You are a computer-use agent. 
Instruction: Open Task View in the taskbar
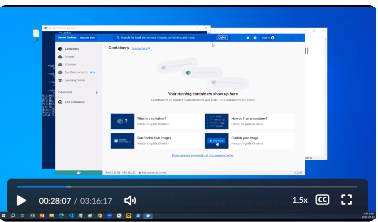pyautogui.click(x=22, y=216)
